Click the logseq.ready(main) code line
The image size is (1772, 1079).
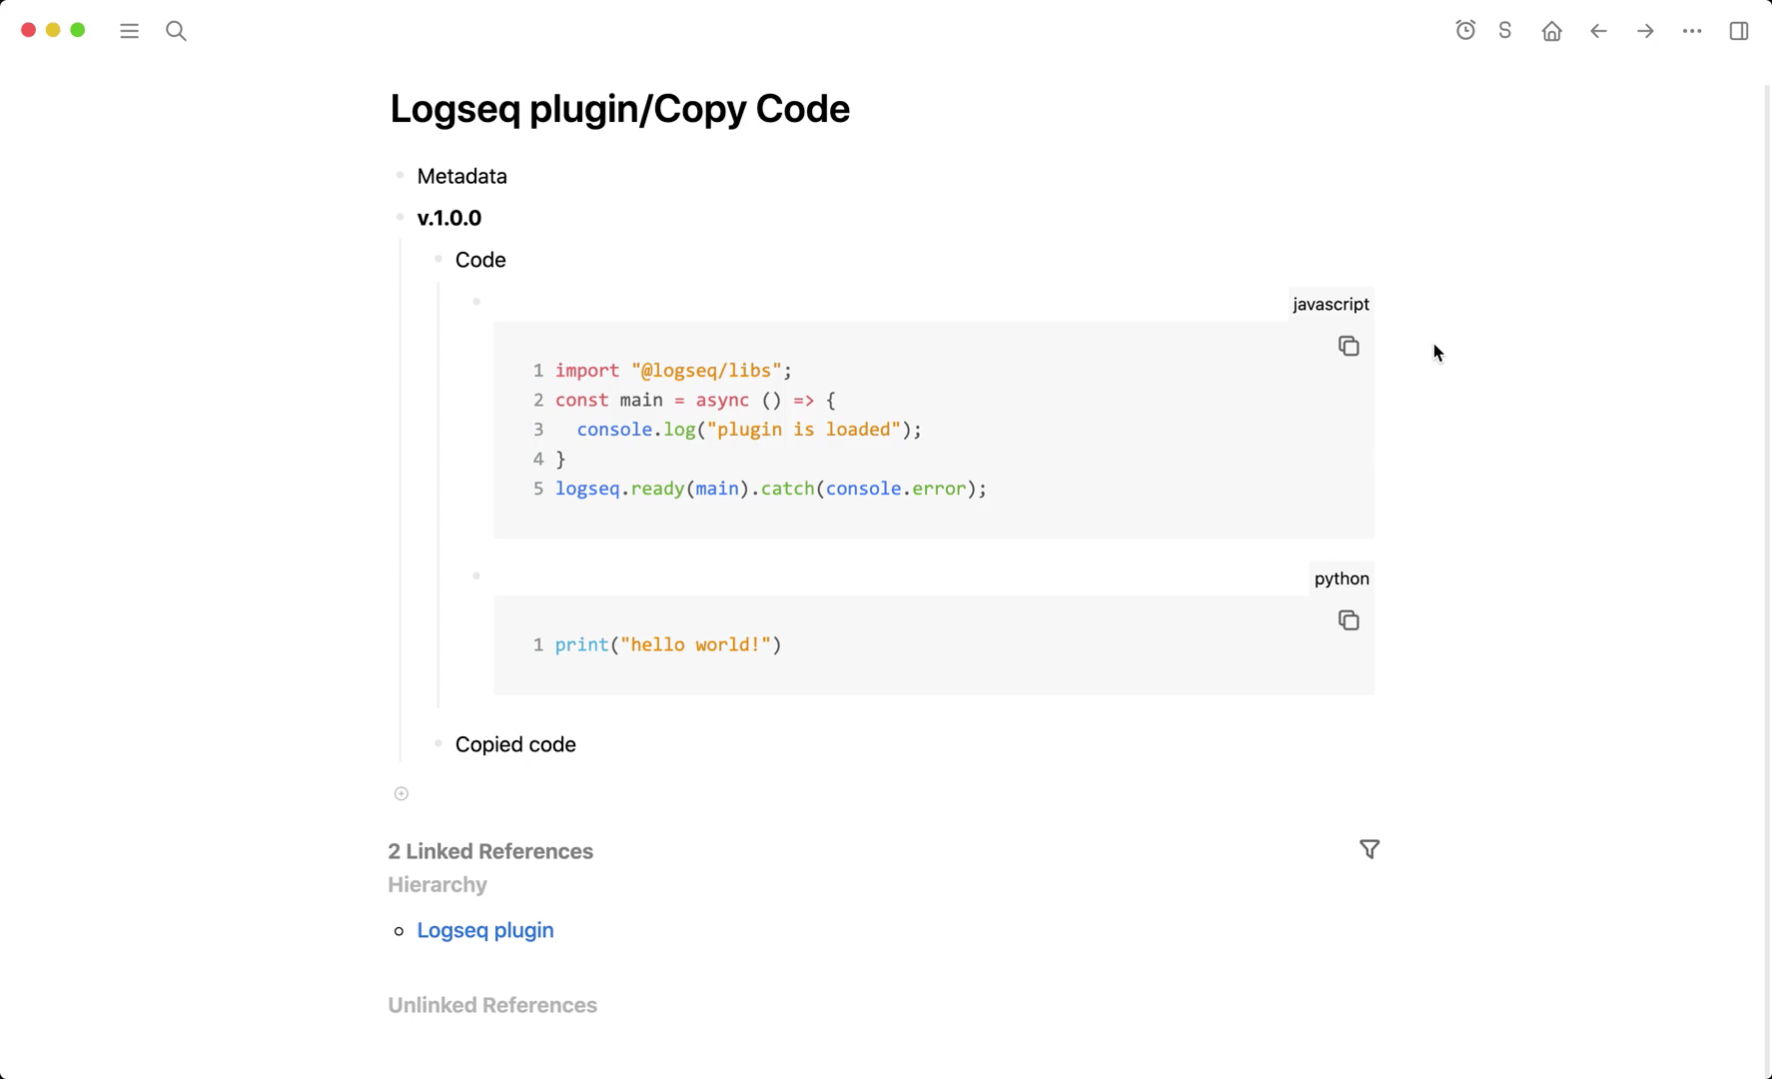(x=771, y=489)
